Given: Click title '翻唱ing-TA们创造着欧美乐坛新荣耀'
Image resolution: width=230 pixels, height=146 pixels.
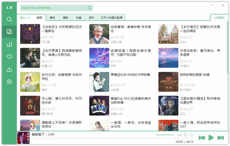Looking at the screenshot, I should coord(131,101).
